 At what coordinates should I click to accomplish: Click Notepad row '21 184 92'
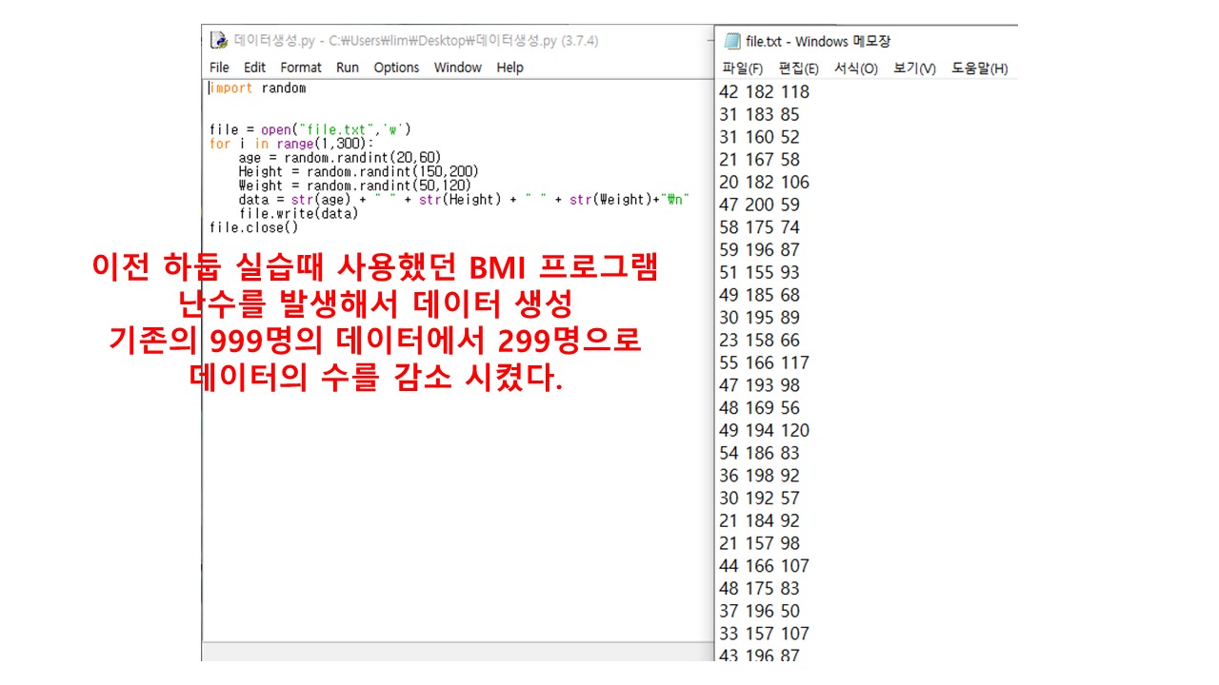759,520
